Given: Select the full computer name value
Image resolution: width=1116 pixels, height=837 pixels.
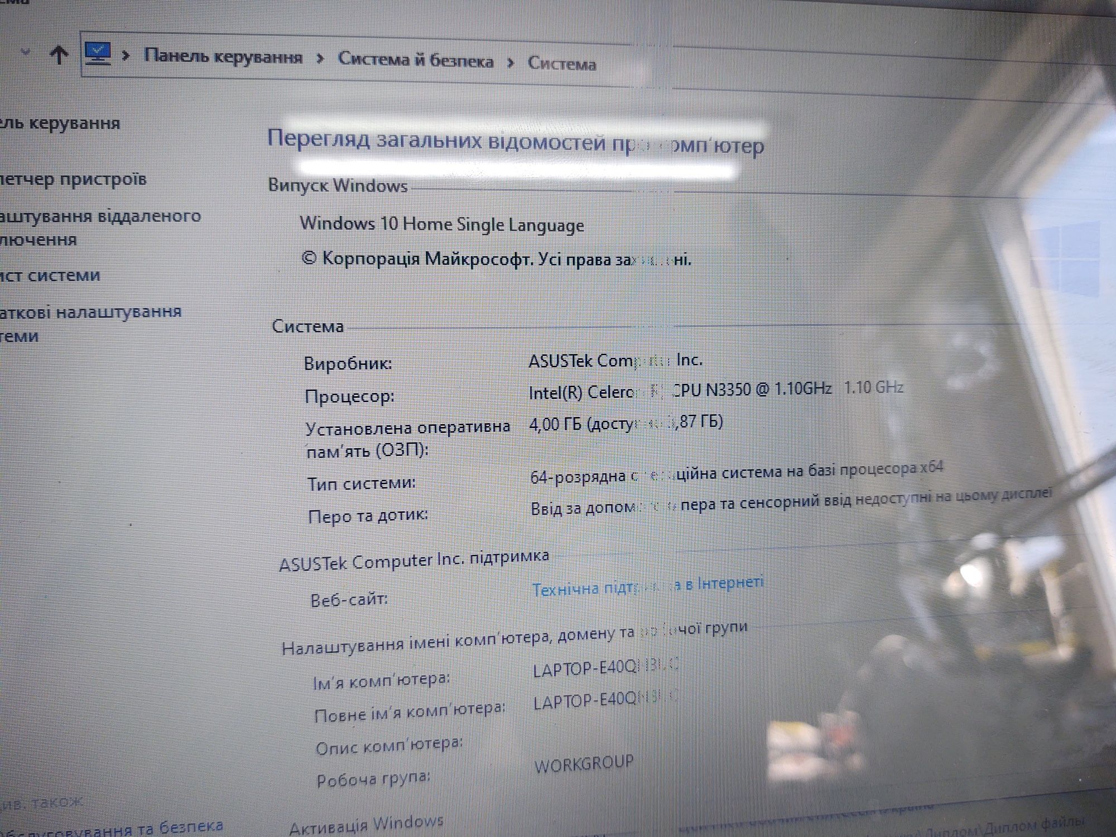Looking at the screenshot, I should pos(606,700).
